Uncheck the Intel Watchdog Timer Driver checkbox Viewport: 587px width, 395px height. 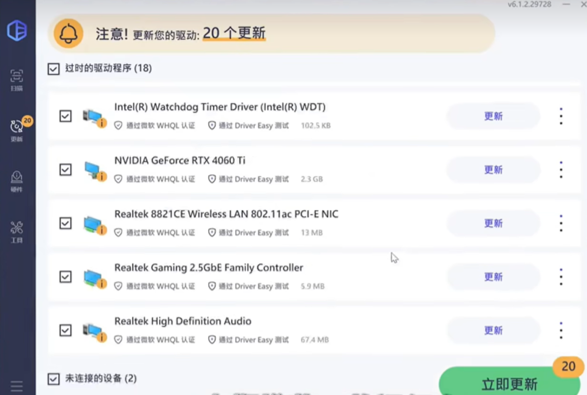coord(65,116)
